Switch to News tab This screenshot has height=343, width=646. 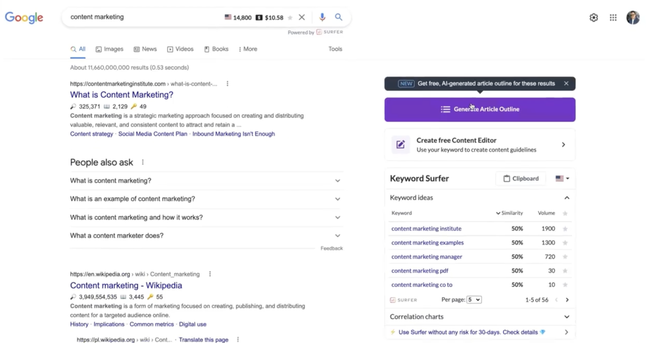click(145, 49)
